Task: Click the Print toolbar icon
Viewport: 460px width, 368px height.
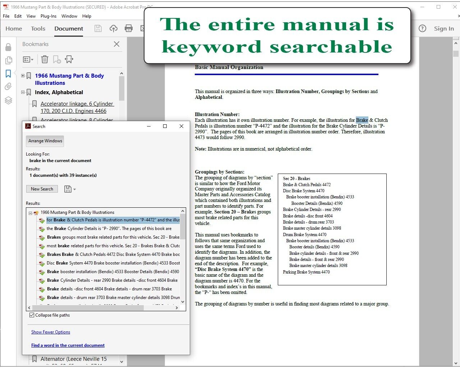Action: 129,28
